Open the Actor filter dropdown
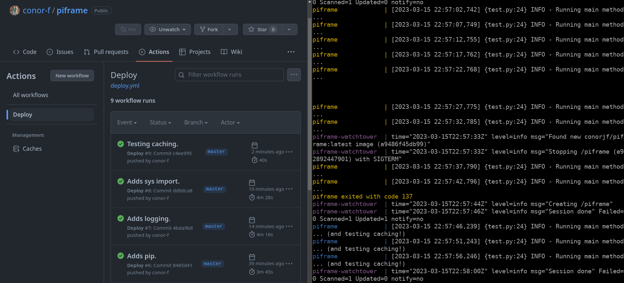 click(230, 122)
